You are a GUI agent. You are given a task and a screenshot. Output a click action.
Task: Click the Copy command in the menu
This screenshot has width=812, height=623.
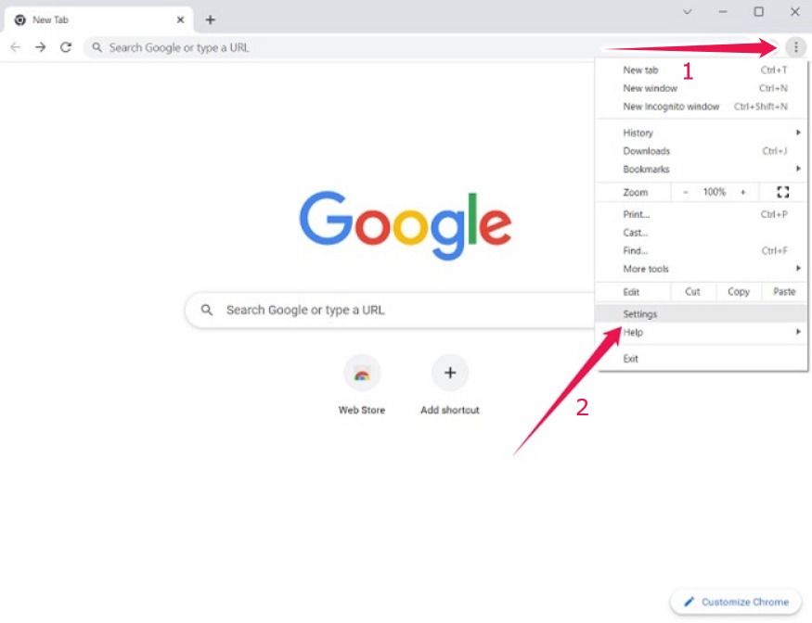point(738,291)
